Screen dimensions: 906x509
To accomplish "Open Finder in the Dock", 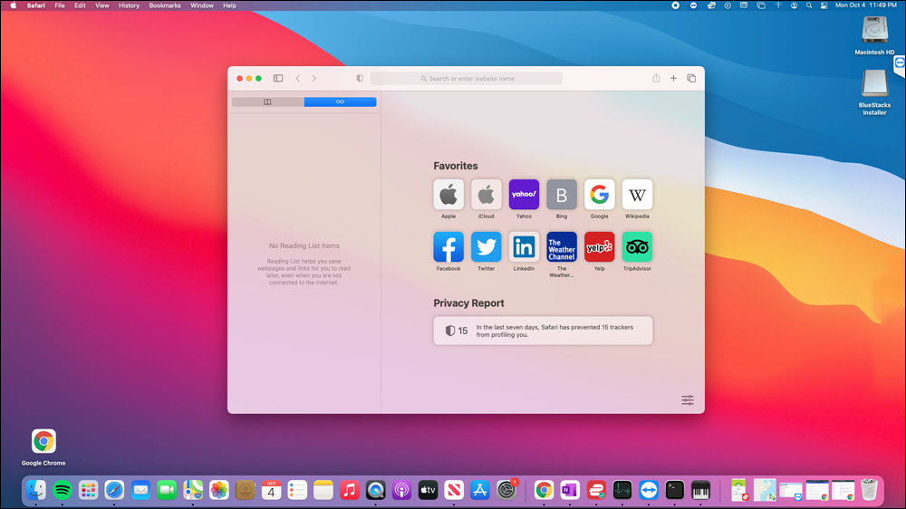I will [36, 490].
